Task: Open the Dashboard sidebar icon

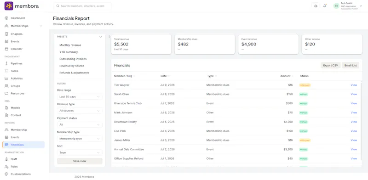Action: (6, 18)
